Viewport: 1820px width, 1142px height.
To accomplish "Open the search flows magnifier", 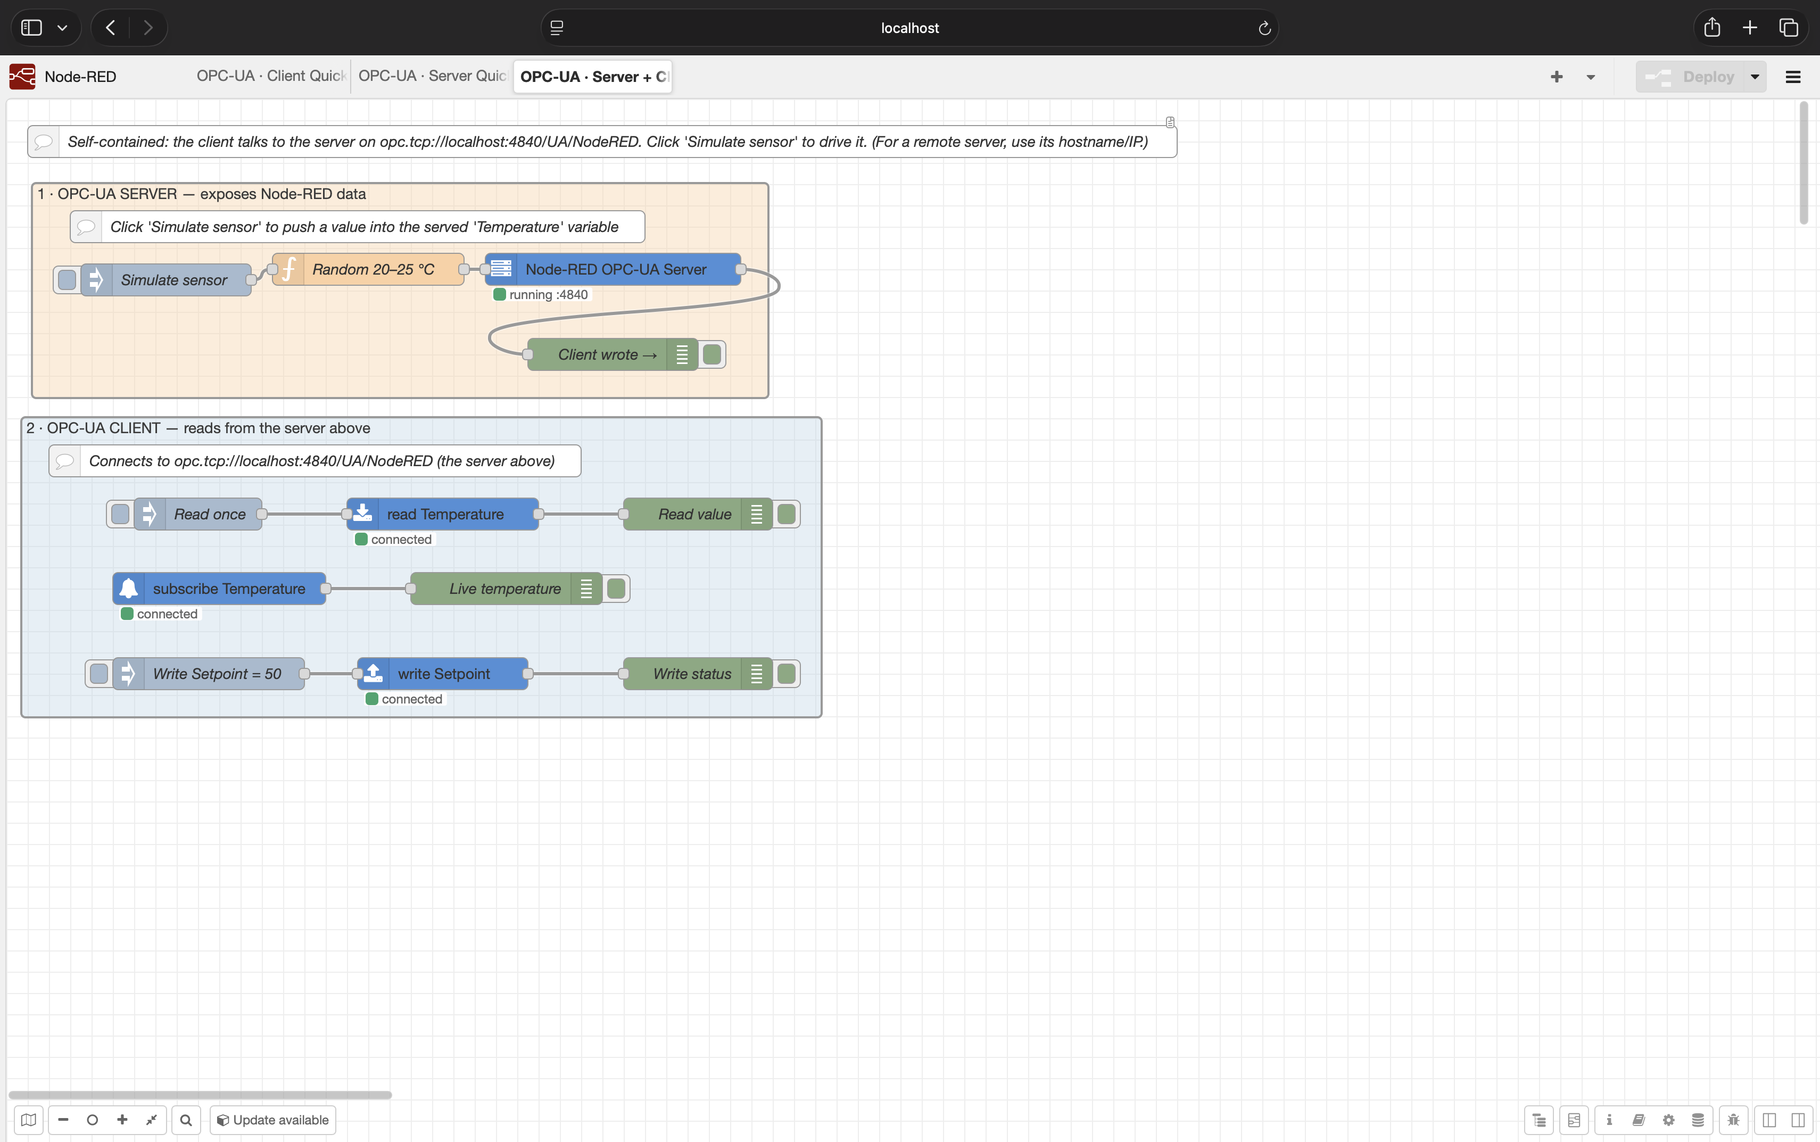I will (186, 1119).
